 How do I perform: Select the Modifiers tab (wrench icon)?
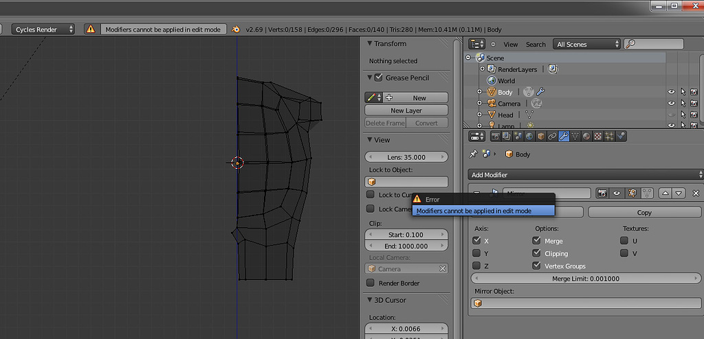click(564, 137)
